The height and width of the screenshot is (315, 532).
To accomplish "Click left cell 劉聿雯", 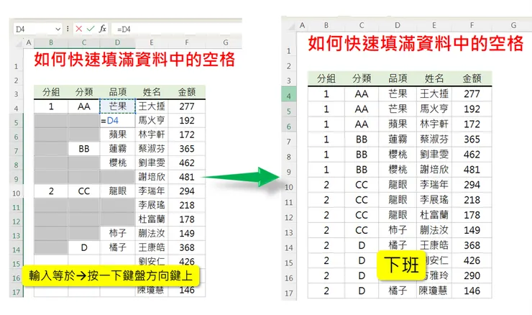I will click(x=151, y=163).
